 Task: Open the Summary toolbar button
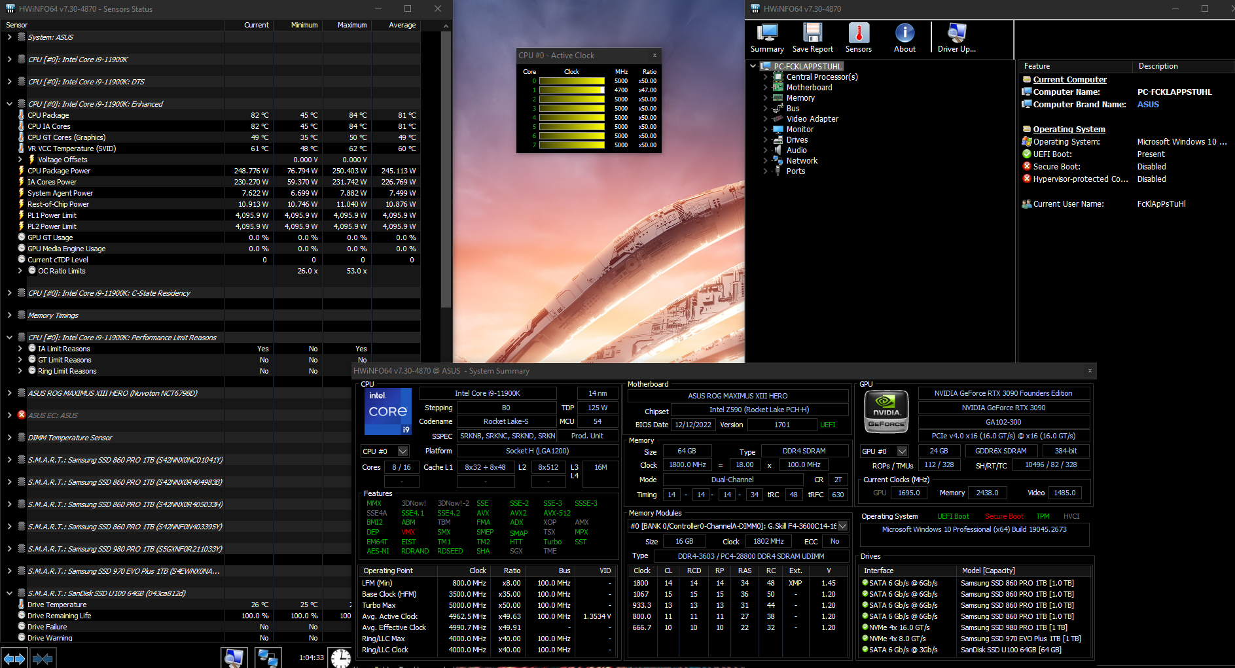(767, 38)
